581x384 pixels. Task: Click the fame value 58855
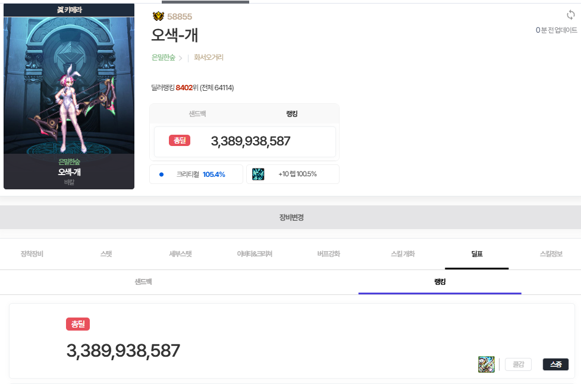pos(180,17)
